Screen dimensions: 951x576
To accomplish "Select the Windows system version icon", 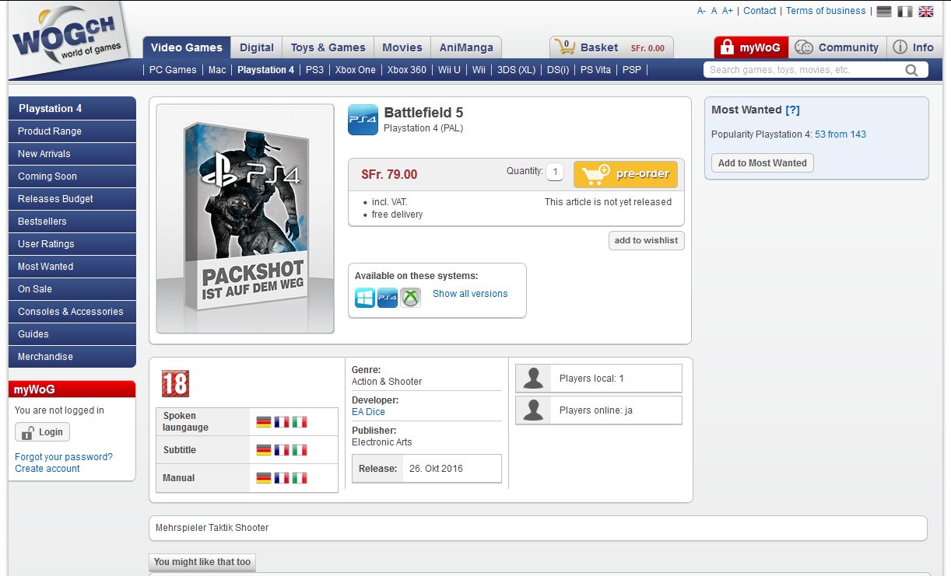I will click(365, 297).
